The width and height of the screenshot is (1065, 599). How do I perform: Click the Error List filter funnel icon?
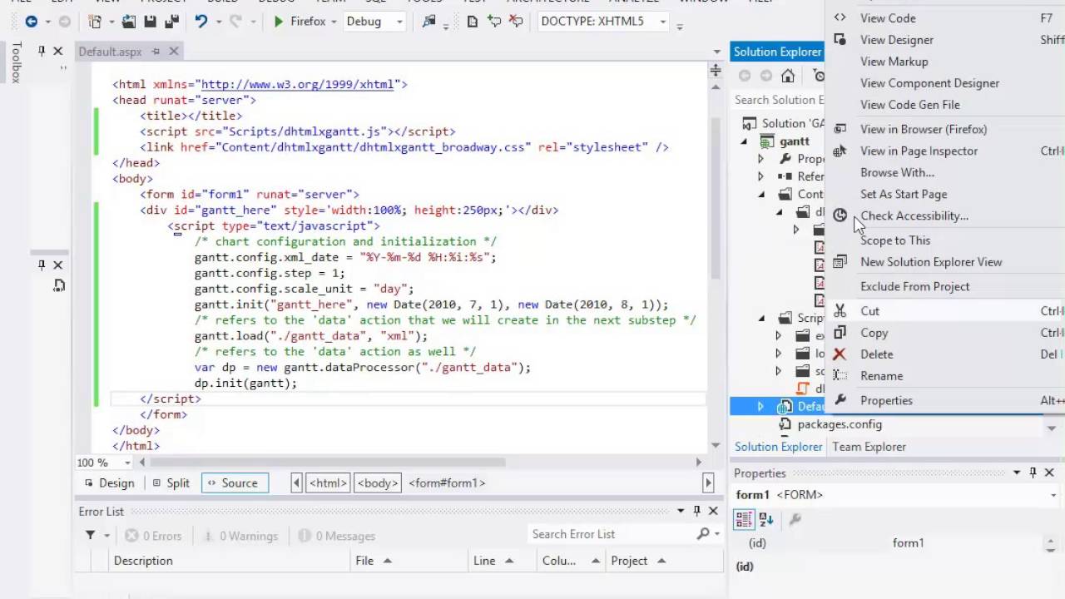coord(90,536)
